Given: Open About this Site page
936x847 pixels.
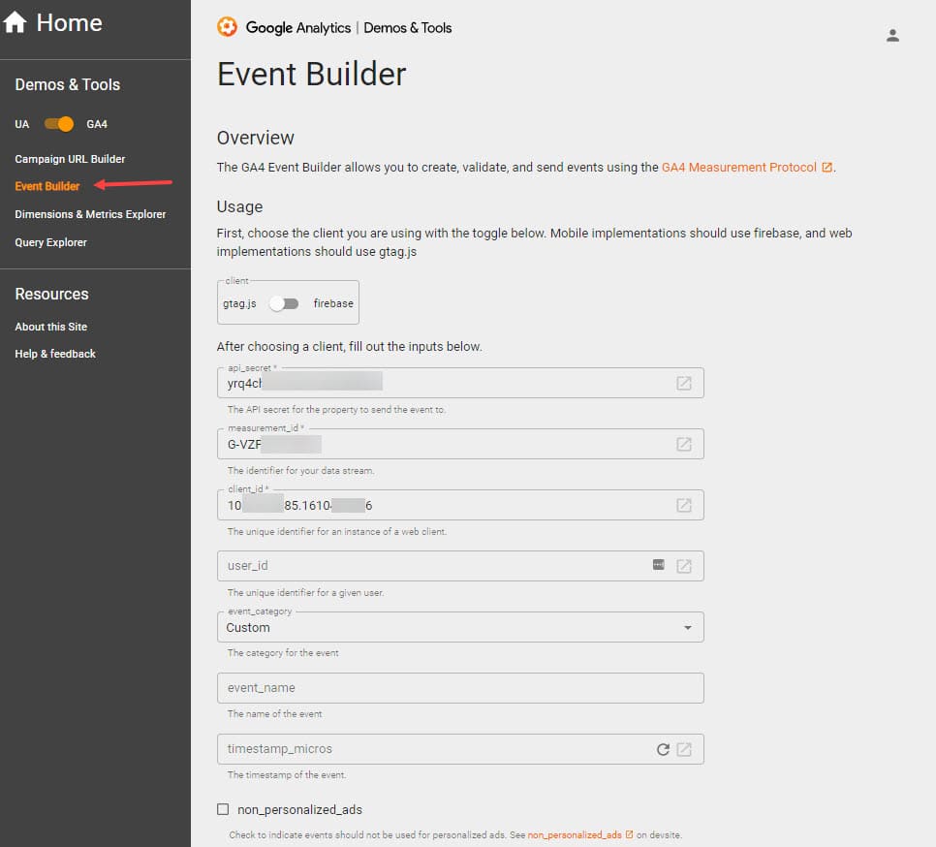Looking at the screenshot, I should 50,327.
